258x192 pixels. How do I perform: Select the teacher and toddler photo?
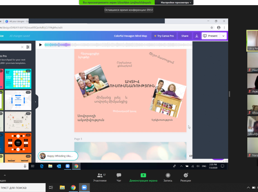pos(168,98)
